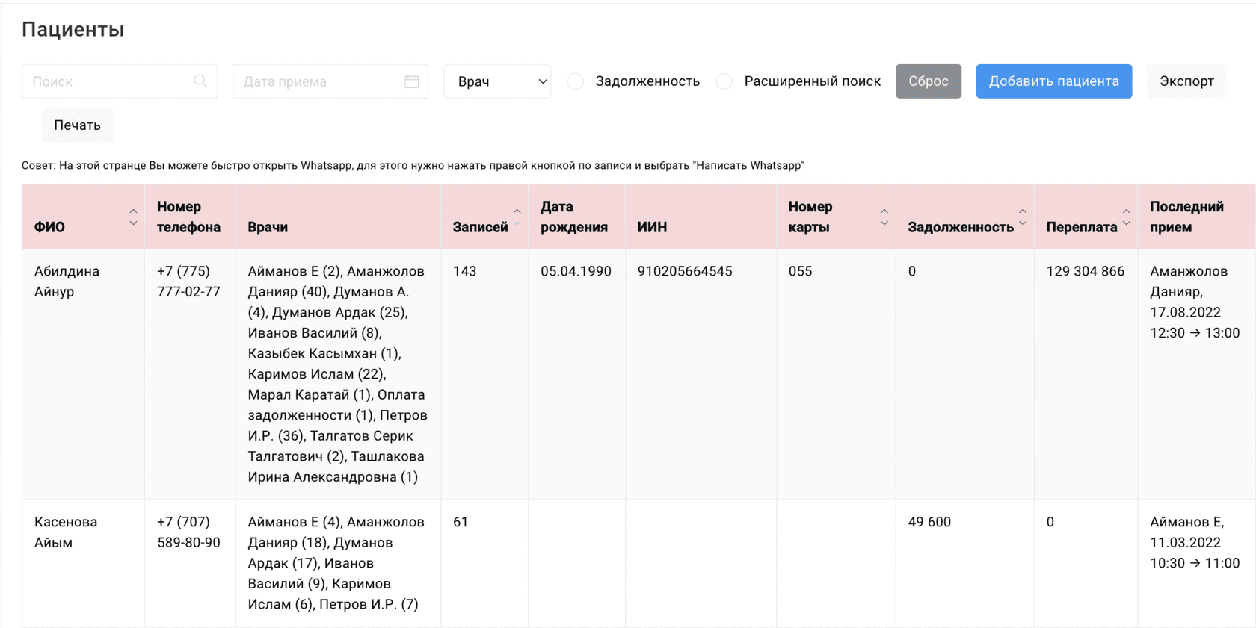Select patient row Касенова Айым
The height and width of the screenshot is (628, 1256).
click(66, 532)
